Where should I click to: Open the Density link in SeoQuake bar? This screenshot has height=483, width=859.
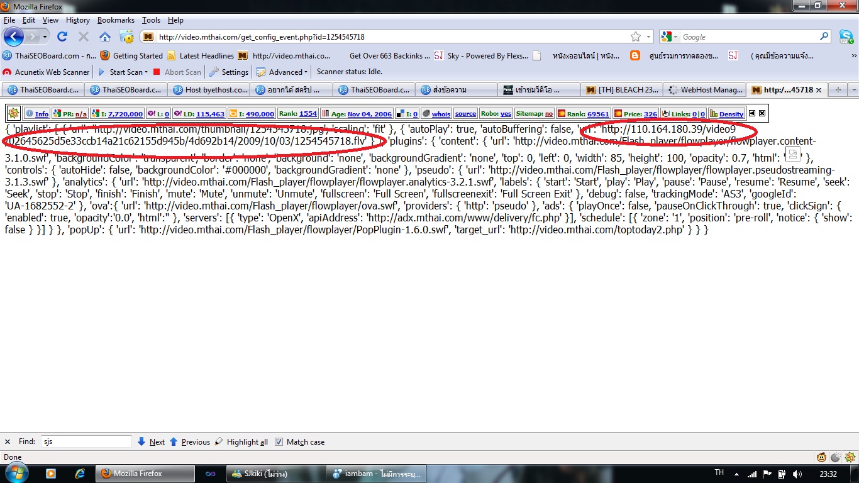point(731,114)
